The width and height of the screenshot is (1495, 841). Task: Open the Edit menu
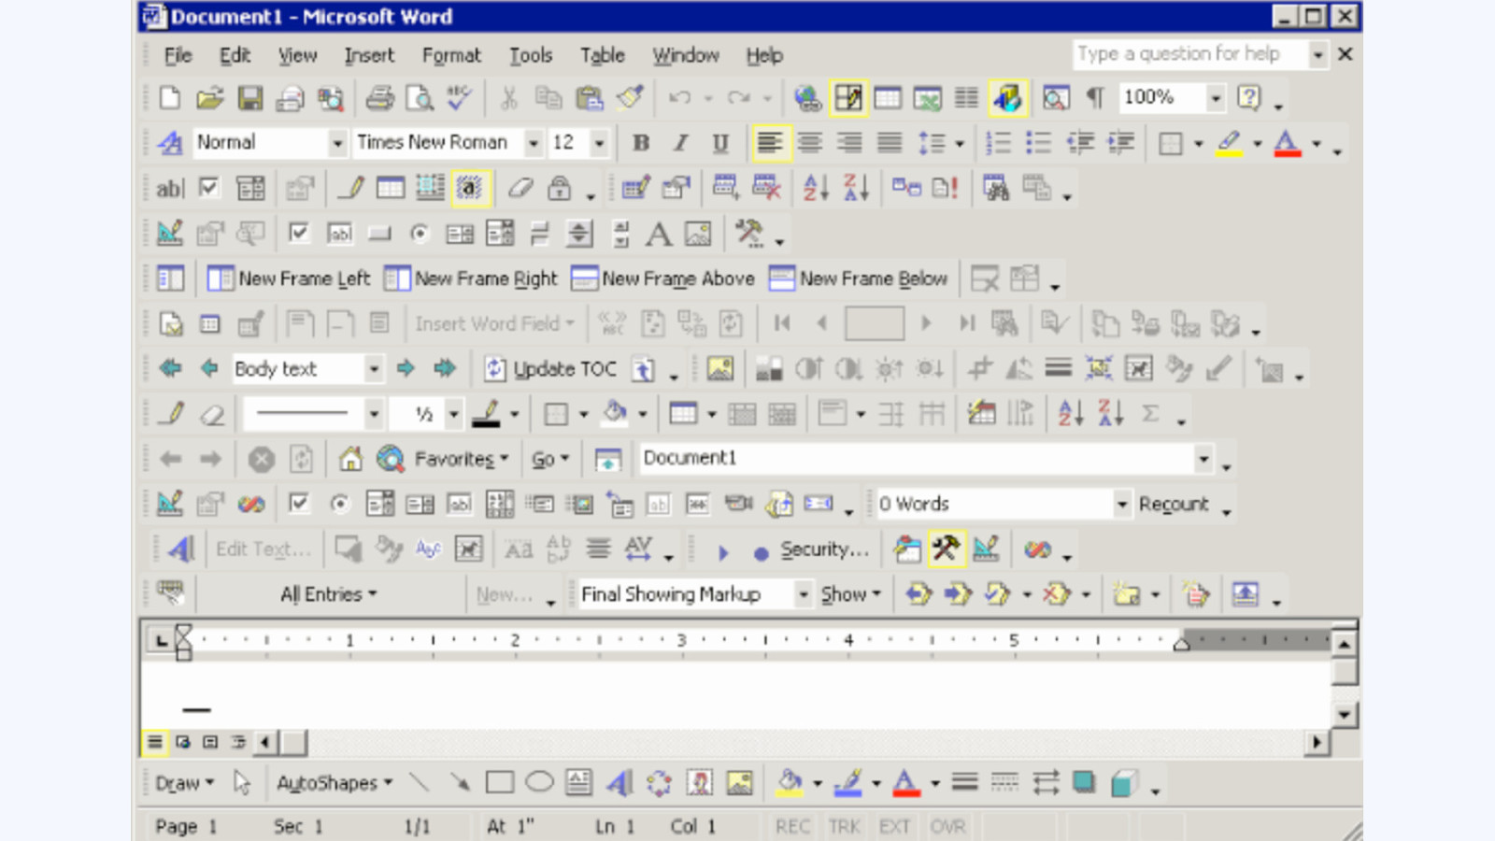(x=235, y=55)
